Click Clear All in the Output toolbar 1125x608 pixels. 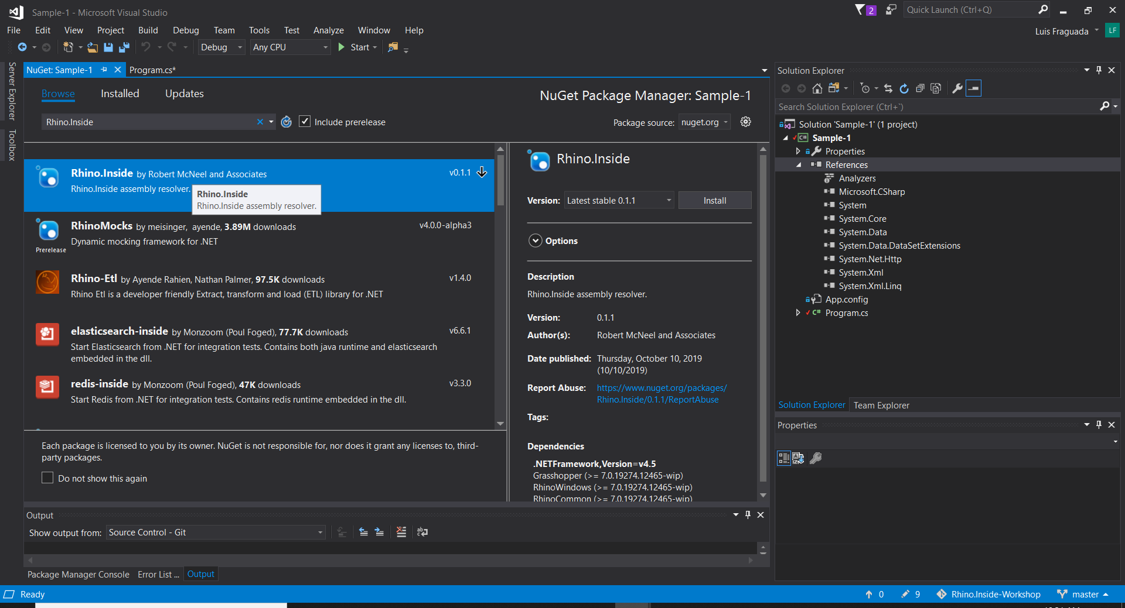401,532
